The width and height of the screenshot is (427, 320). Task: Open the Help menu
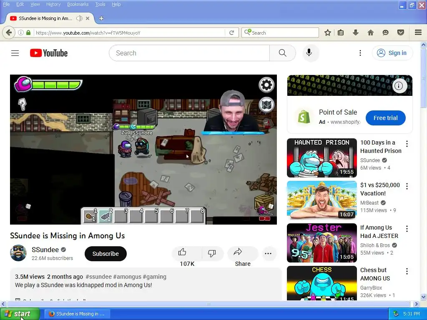(x=116, y=4)
